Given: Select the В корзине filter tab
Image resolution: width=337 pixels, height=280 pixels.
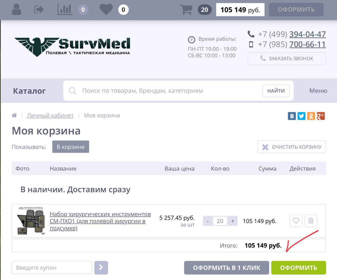Looking at the screenshot, I should [71, 147].
